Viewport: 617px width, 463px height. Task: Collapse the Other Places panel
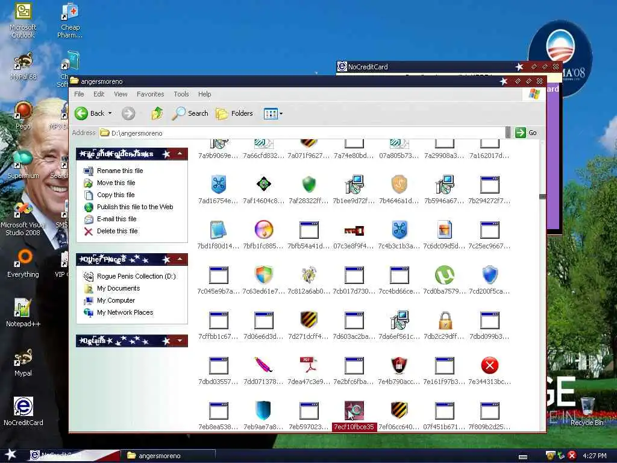coord(180,259)
